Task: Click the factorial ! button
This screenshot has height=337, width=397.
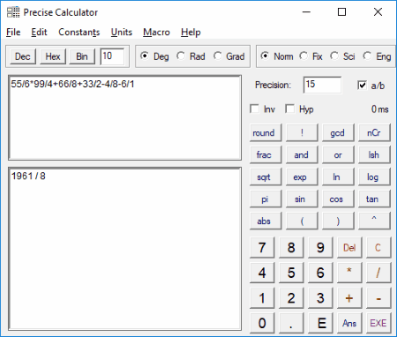Action: pyautogui.click(x=302, y=133)
